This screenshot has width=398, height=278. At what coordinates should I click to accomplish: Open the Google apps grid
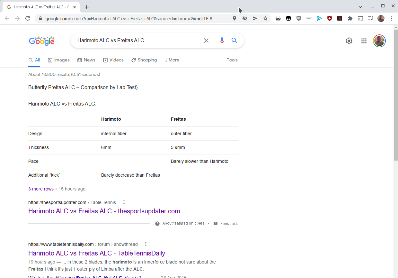tap(364, 41)
